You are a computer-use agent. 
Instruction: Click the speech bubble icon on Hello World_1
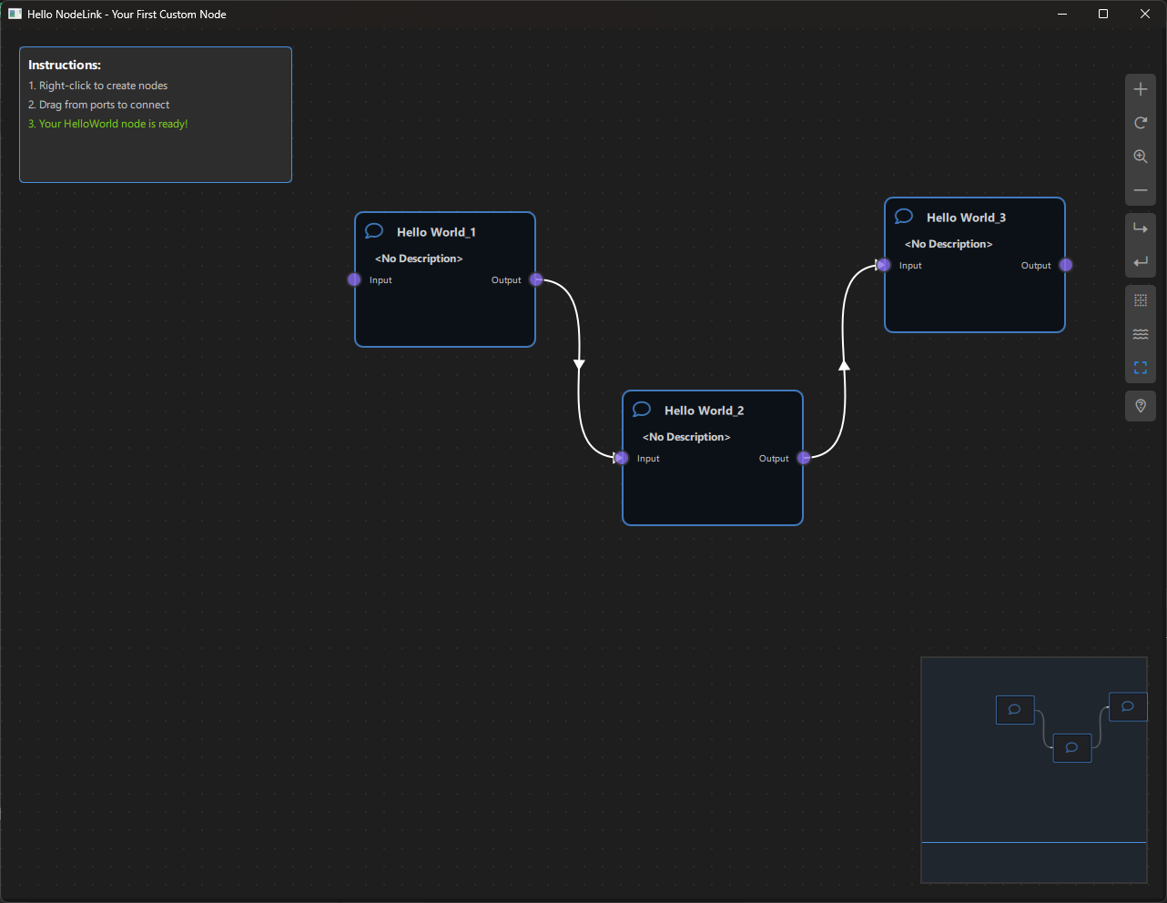coord(373,231)
